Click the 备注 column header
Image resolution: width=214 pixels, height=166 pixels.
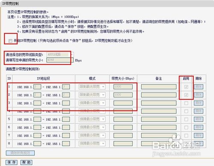tap(159, 78)
